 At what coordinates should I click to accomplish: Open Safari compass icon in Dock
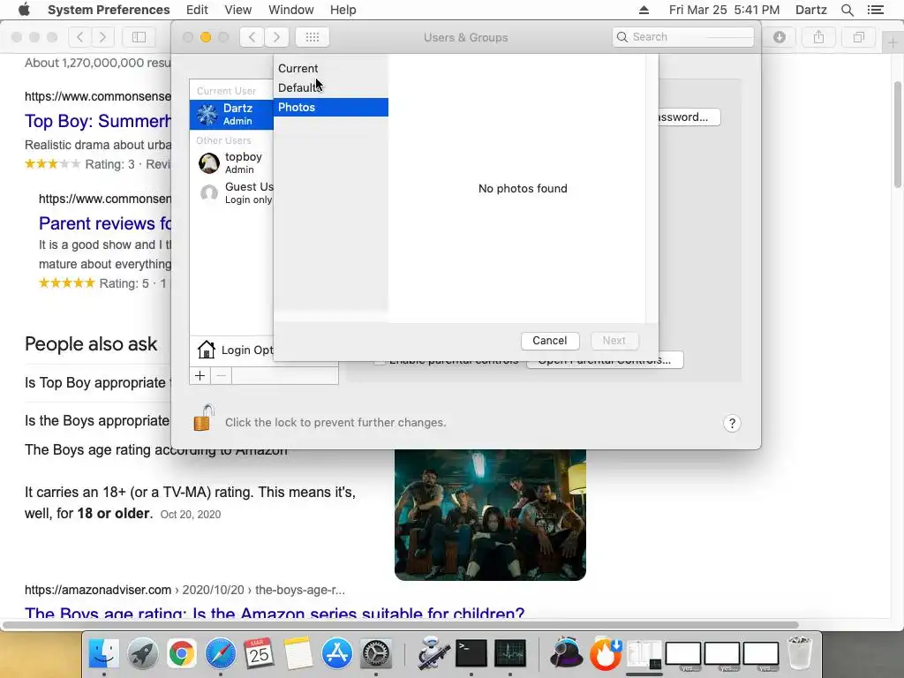click(220, 654)
